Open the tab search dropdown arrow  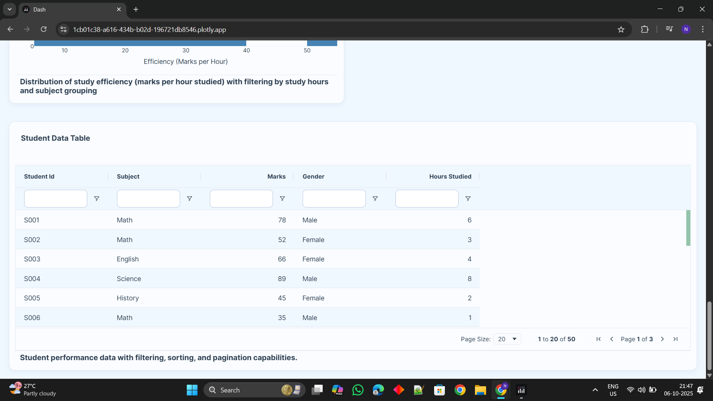pyautogui.click(x=10, y=9)
